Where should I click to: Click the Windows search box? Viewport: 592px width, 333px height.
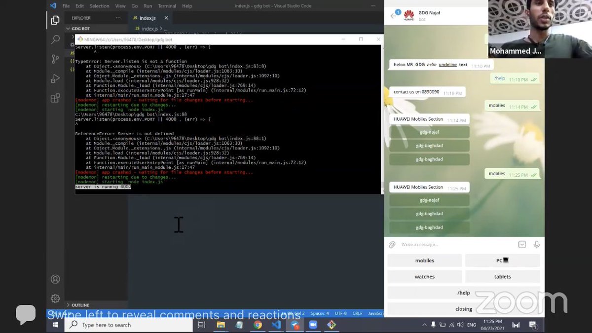(129, 325)
